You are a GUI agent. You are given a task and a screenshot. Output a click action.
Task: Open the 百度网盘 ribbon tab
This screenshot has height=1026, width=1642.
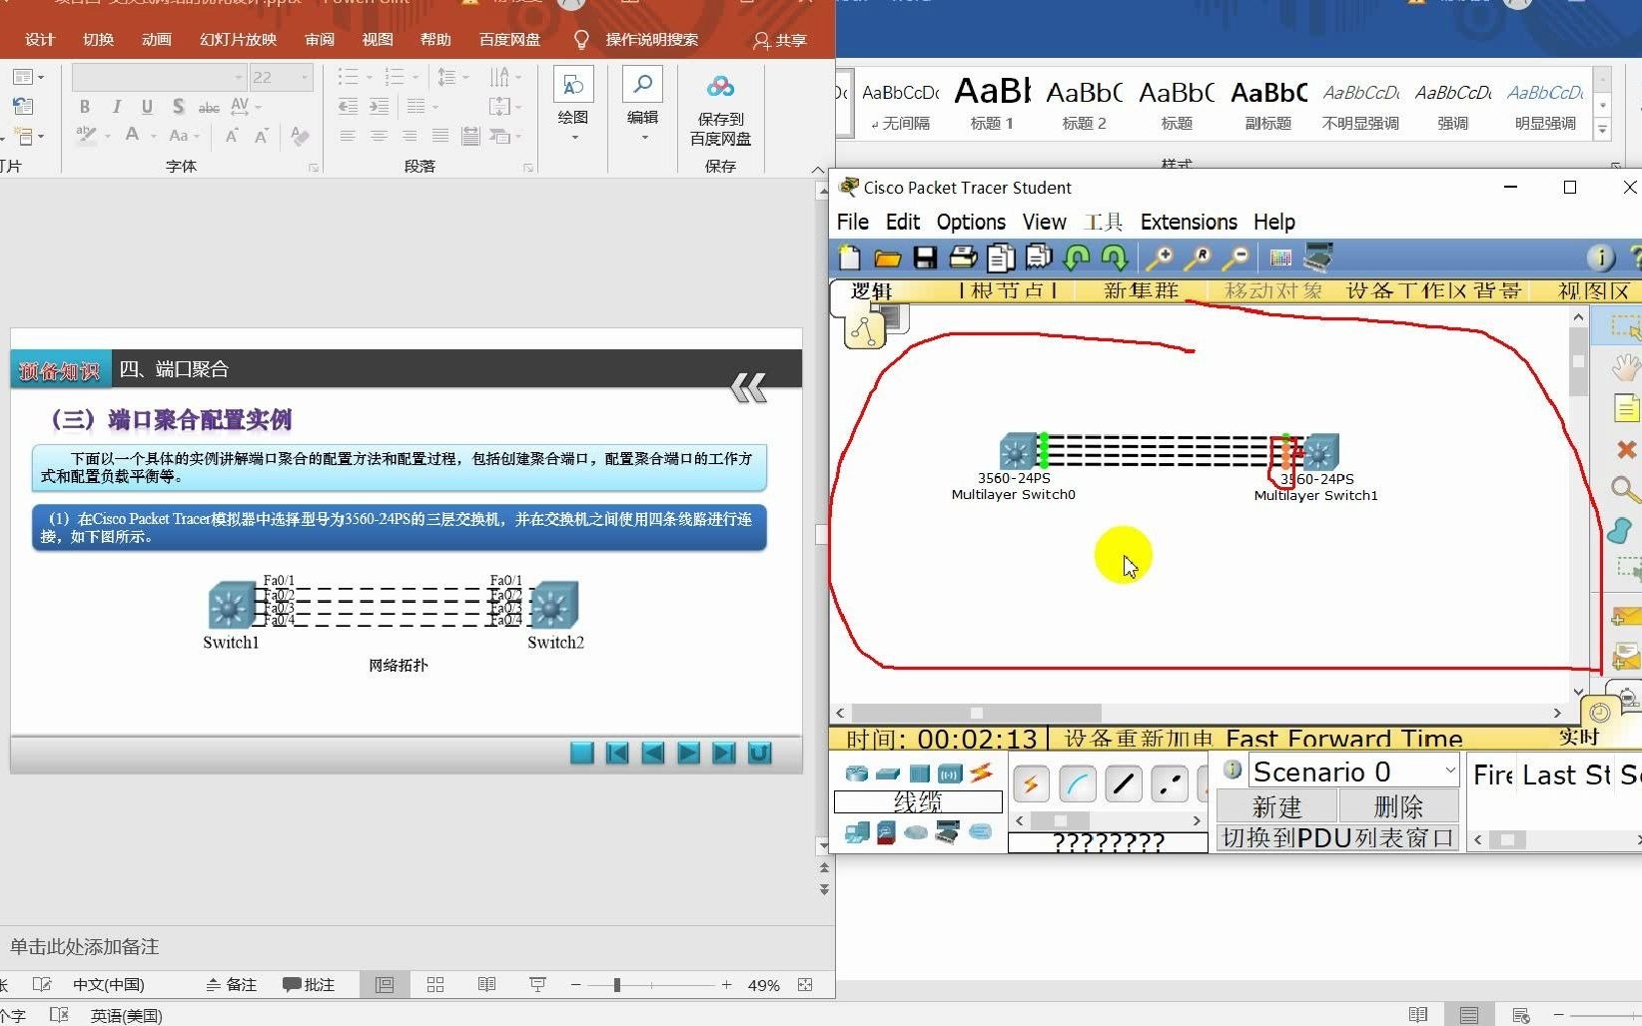pyautogui.click(x=509, y=40)
